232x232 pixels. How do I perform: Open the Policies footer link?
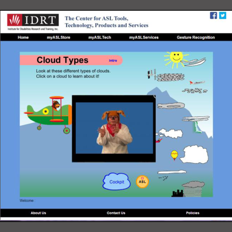pyautogui.click(x=193, y=213)
